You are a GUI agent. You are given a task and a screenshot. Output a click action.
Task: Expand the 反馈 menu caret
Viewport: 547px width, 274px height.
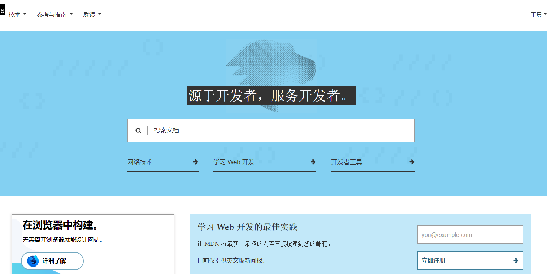tap(100, 14)
